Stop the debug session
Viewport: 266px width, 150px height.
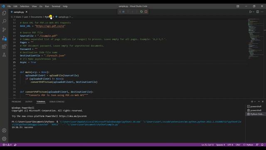(146, 12)
